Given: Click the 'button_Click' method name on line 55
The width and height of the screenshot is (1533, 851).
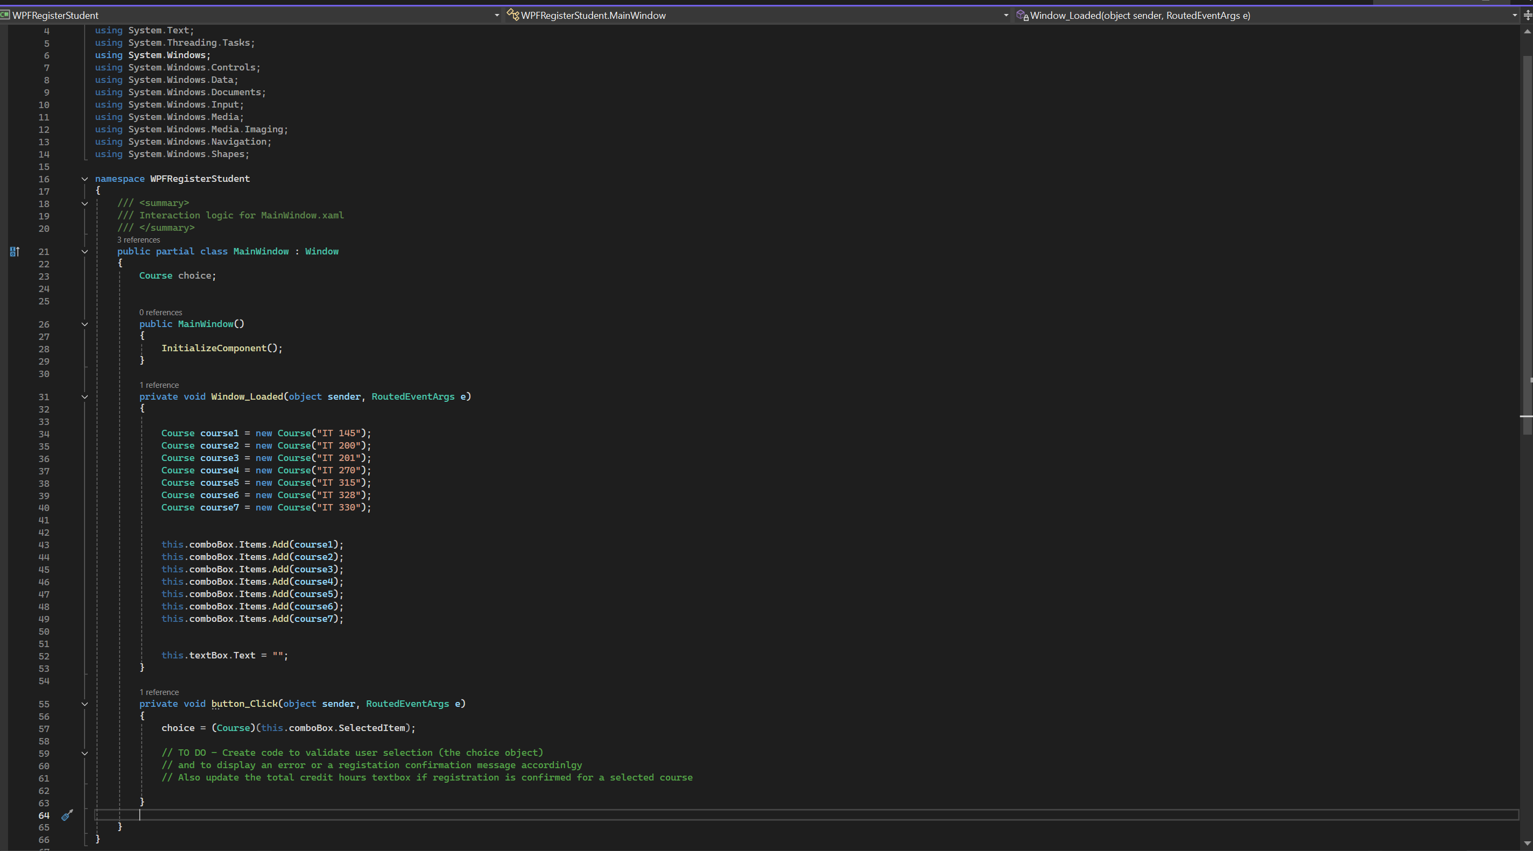Looking at the screenshot, I should point(244,704).
